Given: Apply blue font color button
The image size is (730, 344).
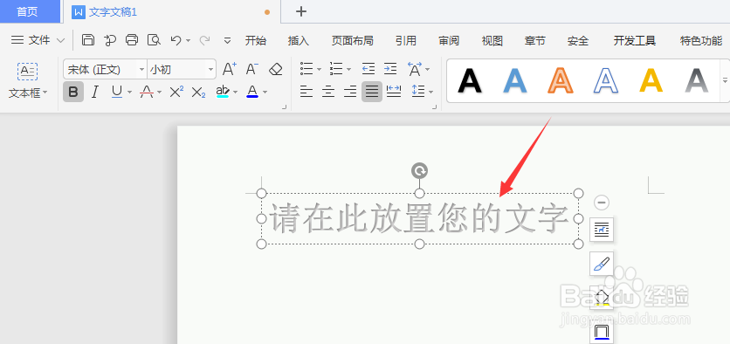Looking at the screenshot, I should click(x=252, y=92).
